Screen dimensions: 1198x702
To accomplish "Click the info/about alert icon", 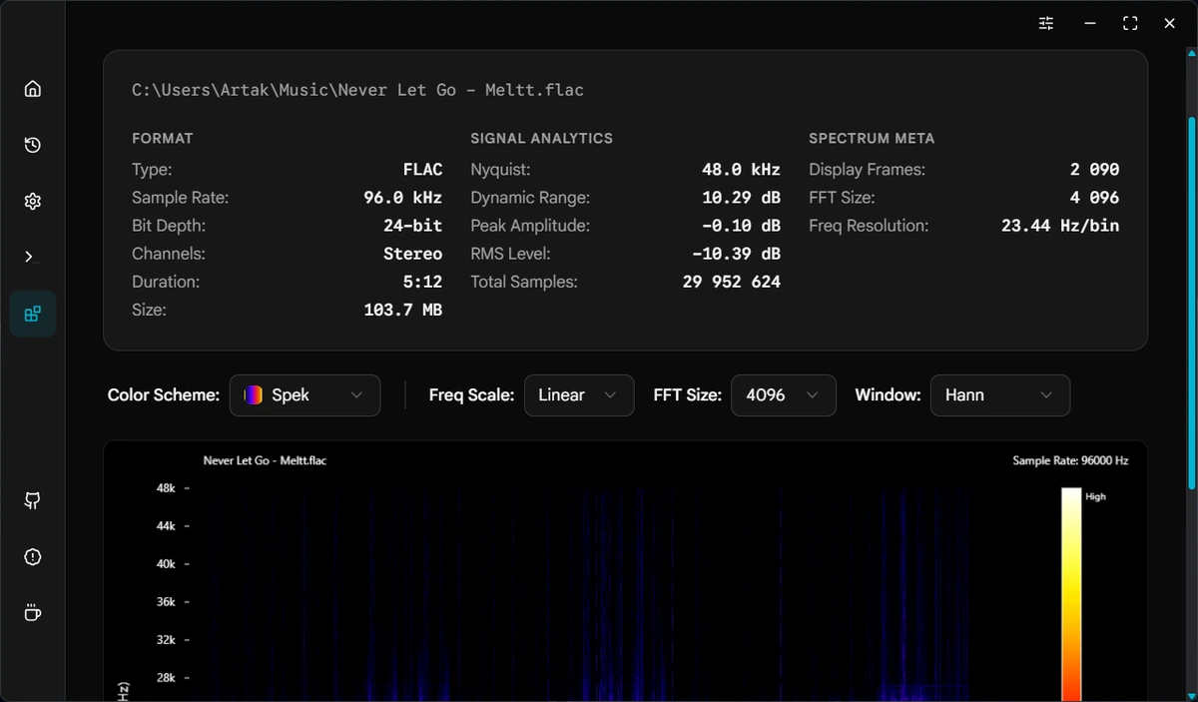I will 33,557.
